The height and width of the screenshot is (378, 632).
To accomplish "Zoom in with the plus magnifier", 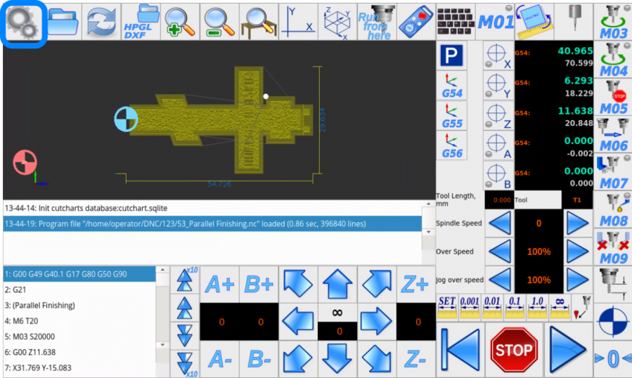I will click(x=180, y=22).
